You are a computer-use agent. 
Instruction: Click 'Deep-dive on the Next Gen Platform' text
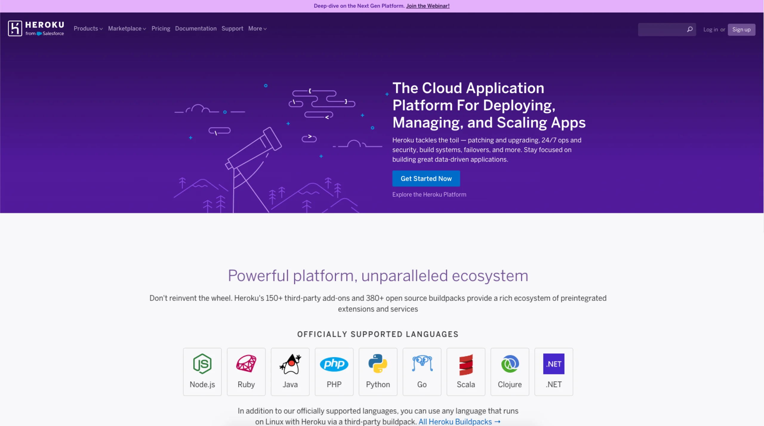359,6
